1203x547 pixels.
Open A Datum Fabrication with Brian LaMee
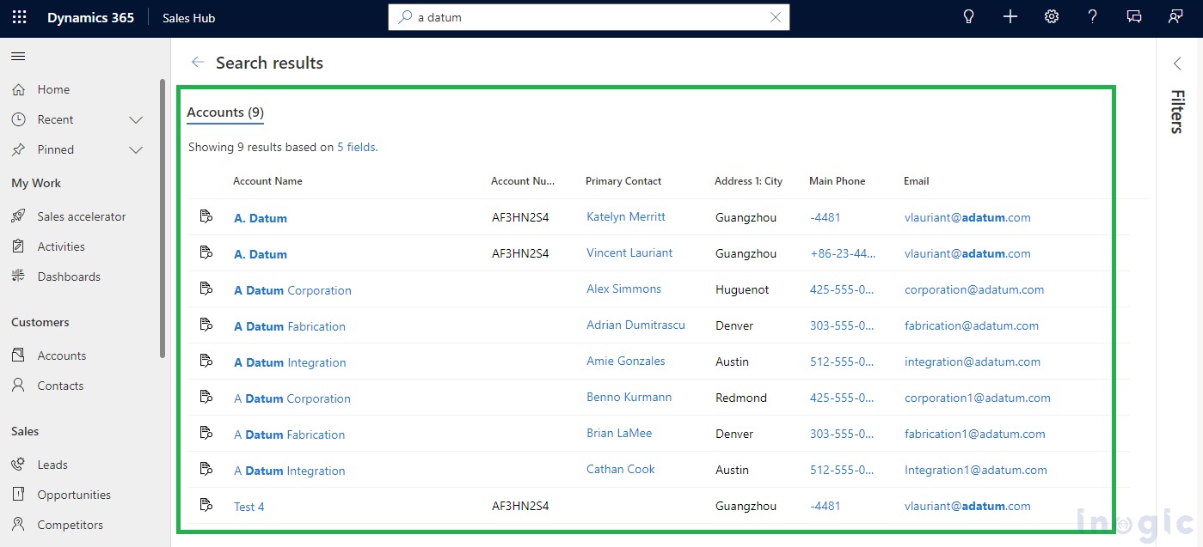290,435
